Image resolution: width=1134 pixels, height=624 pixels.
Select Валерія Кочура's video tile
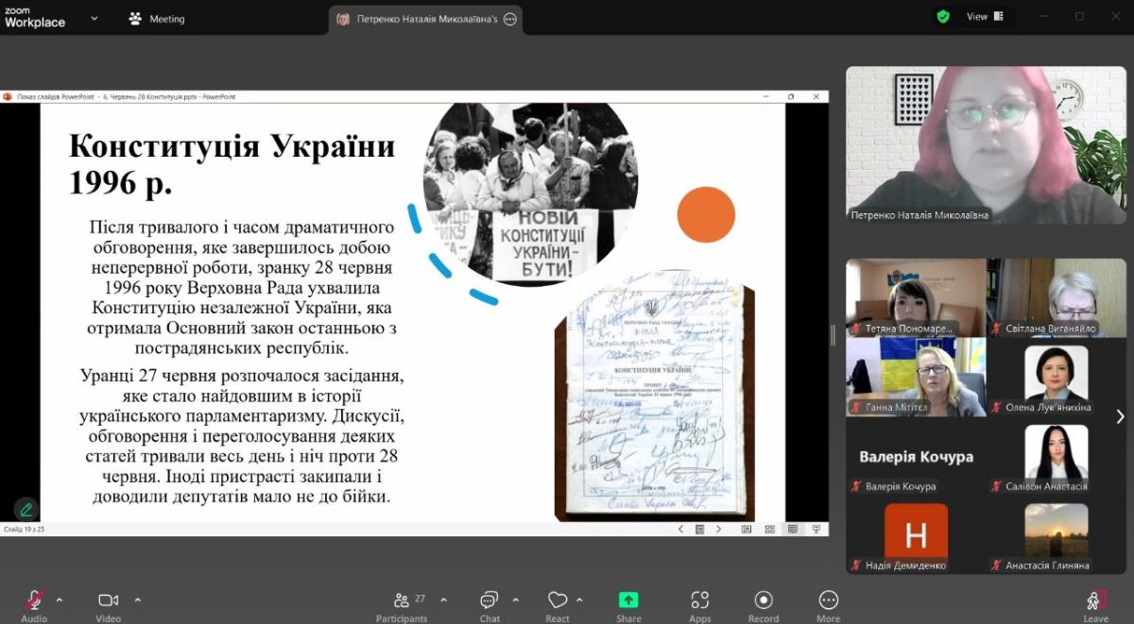(914, 458)
